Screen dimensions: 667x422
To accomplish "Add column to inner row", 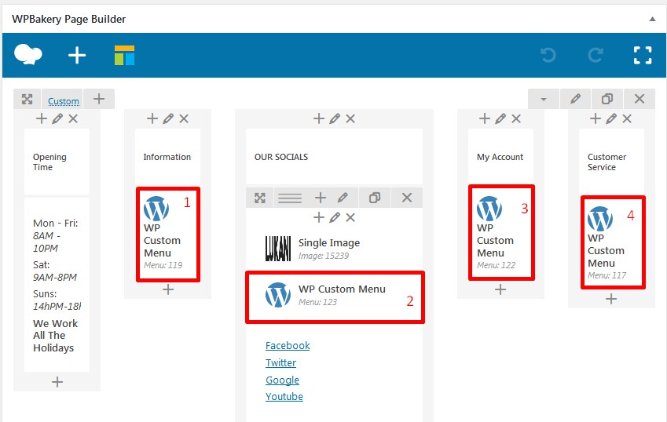I will [x=321, y=198].
